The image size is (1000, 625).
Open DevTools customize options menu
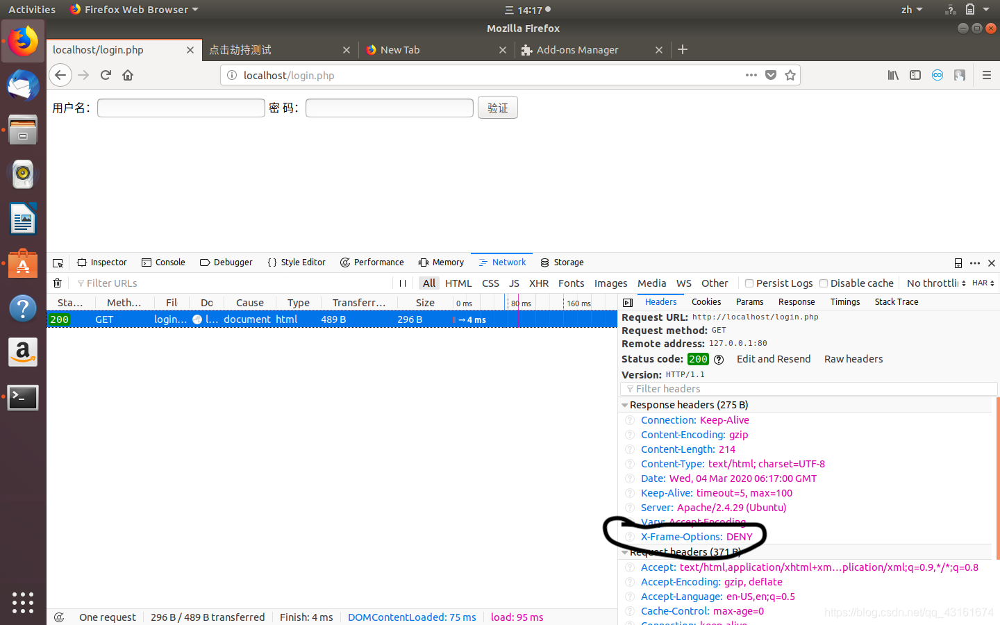[975, 262]
